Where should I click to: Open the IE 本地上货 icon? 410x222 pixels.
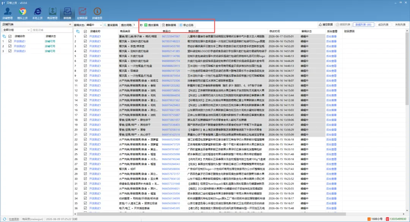[x=37, y=13]
